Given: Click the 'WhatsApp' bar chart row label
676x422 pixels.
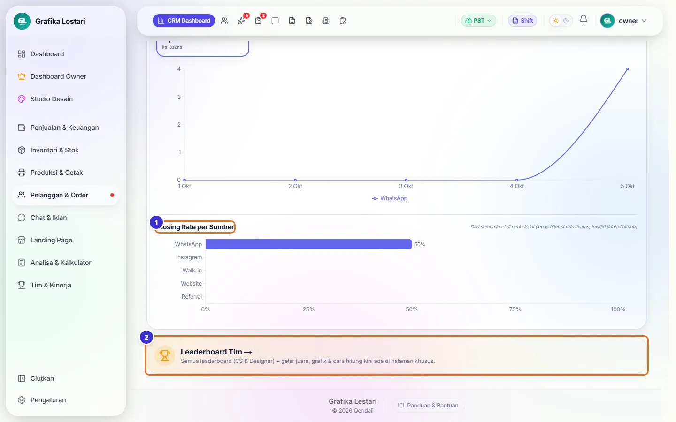Looking at the screenshot, I should pos(188,244).
